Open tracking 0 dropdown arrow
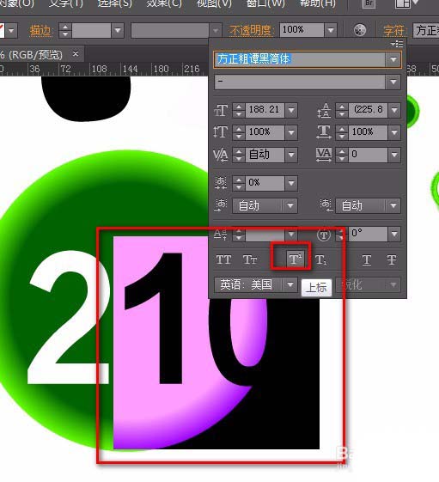 click(x=394, y=155)
